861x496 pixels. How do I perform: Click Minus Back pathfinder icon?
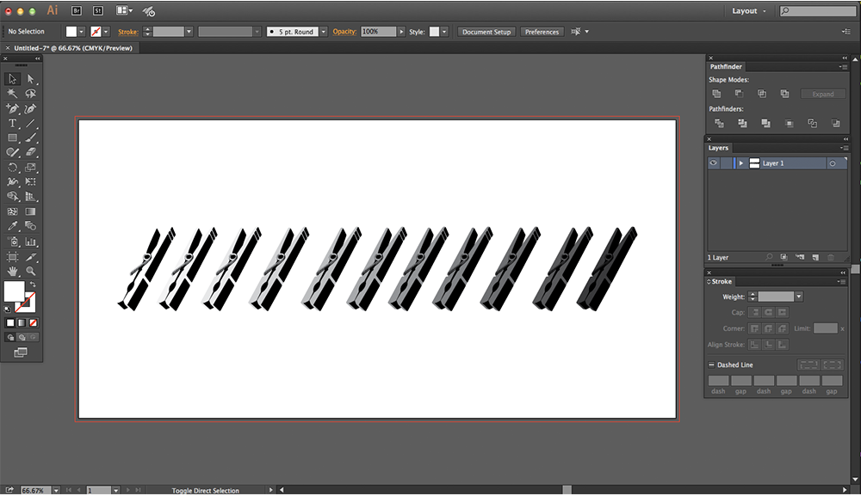click(x=835, y=123)
